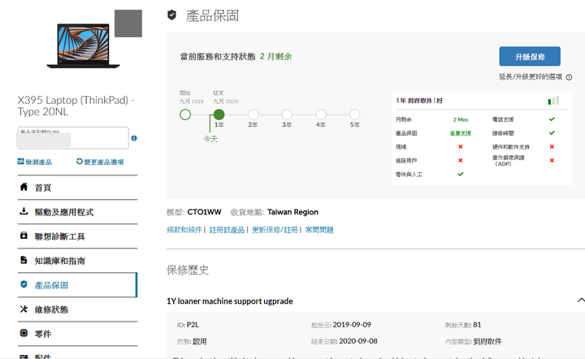Open 註冊該產品 register product link
This screenshot has height=359, width=585.
(x=227, y=230)
